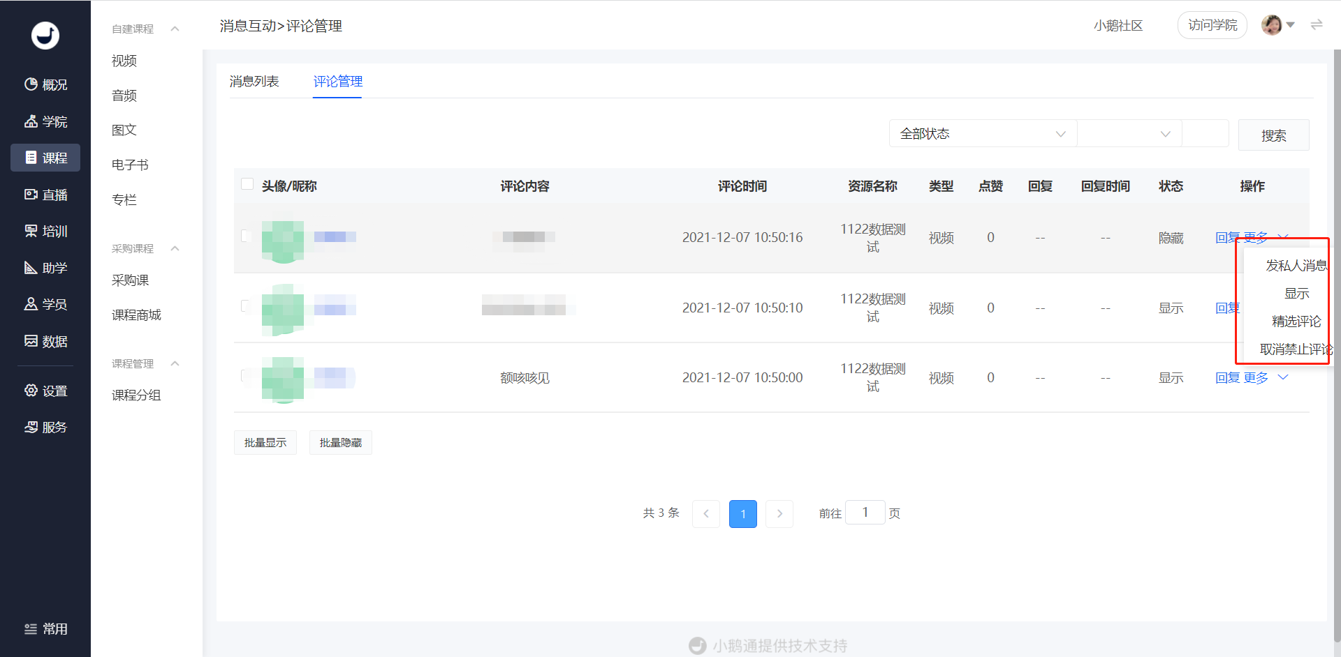The height and width of the screenshot is (657, 1341).
Task: Open the 培训 training sidebar icon
Action: [x=31, y=231]
